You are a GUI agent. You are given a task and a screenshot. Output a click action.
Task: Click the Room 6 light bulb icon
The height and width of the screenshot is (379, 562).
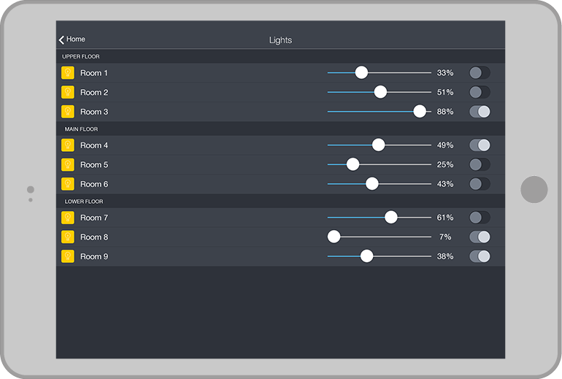(68, 184)
